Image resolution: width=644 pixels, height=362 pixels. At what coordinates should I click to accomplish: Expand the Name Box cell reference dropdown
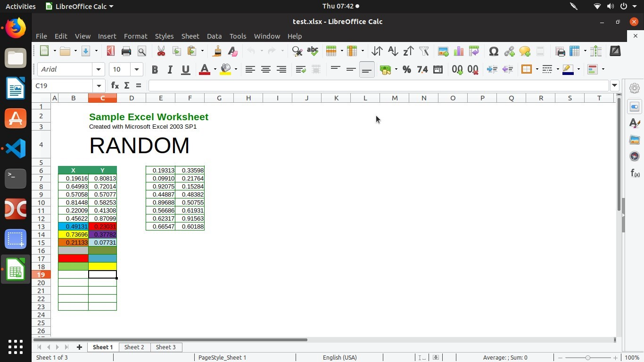(x=99, y=85)
